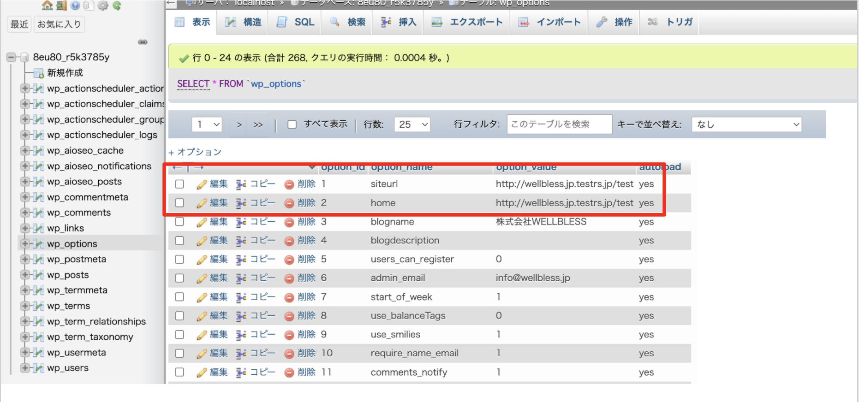
Task: Click the 行フィルタ table search field
Action: click(559, 124)
